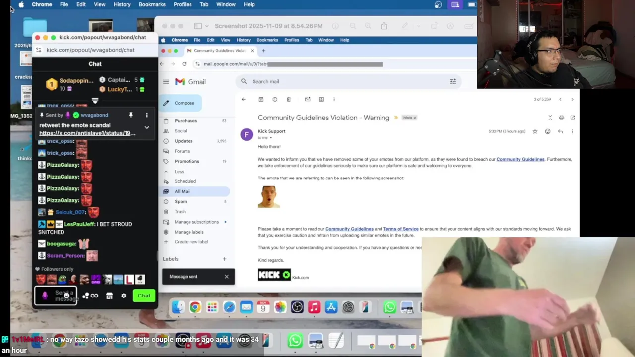Open the Apple menu in the system menu bar
This screenshot has height=357, width=635.
click(21, 4)
